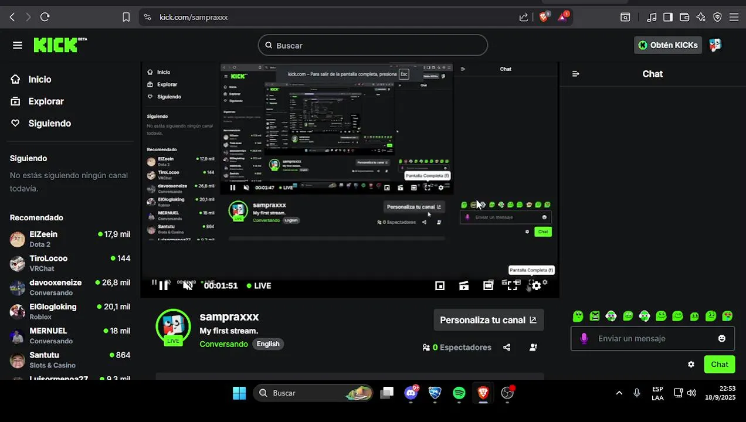
Task: Click the samprax channel name
Action: click(x=229, y=316)
